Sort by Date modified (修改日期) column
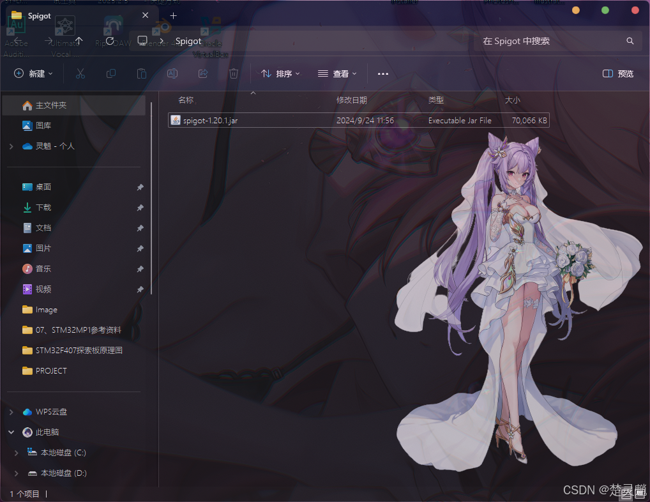Image resolution: width=650 pixels, height=502 pixels. pyautogui.click(x=352, y=100)
